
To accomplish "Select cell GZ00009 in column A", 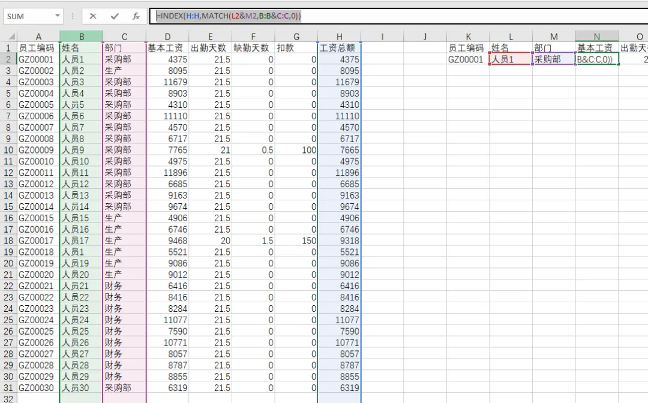I will pos(38,150).
